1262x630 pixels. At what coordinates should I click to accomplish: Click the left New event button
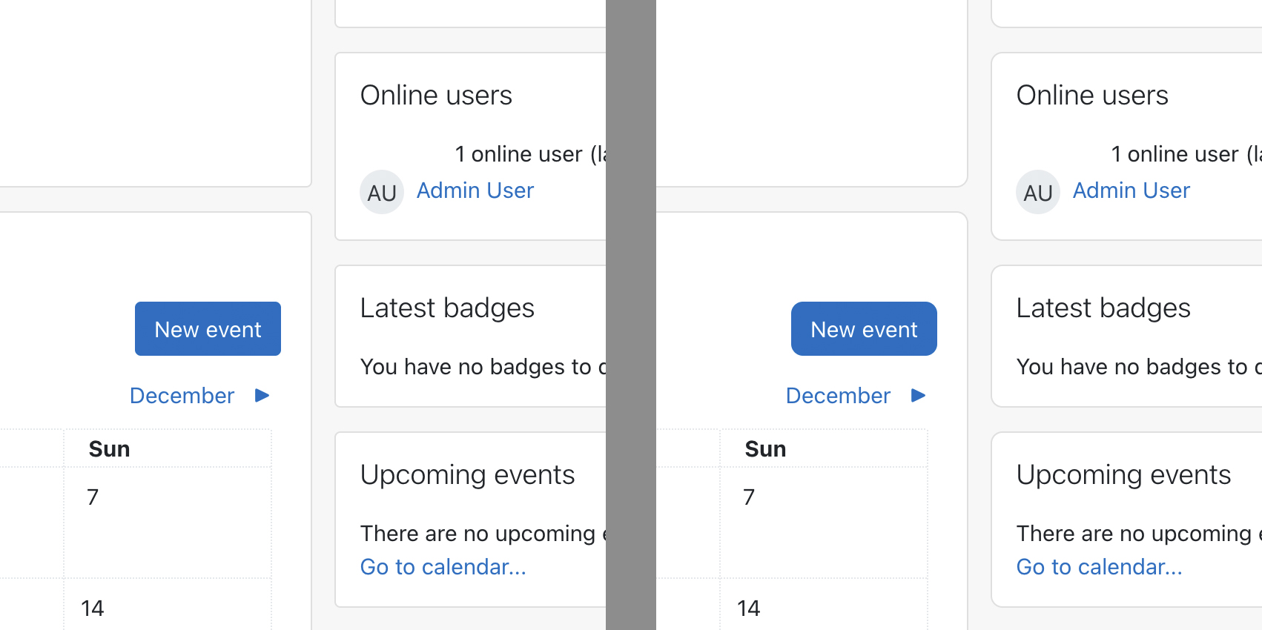tap(208, 328)
